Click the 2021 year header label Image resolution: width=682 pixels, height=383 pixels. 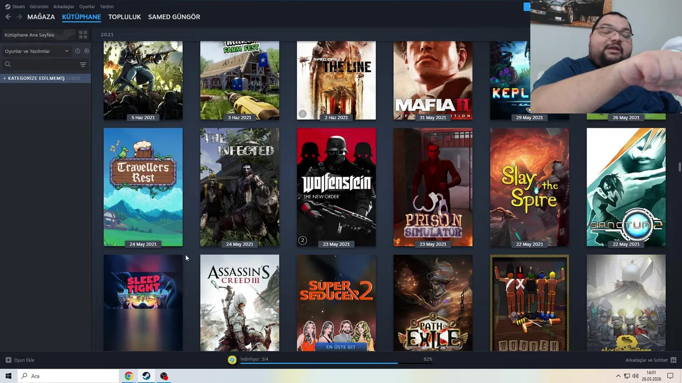tap(107, 35)
